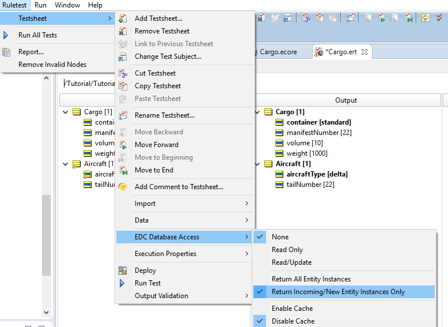Choose Add Testsheet... from the submenu
This screenshot has width=448, height=327.
click(x=185, y=18)
